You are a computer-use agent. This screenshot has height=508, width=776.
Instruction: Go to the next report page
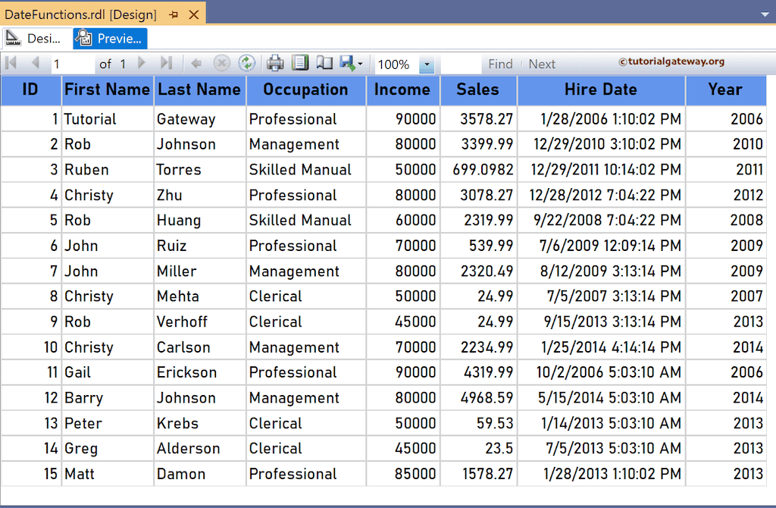[141, 64]
